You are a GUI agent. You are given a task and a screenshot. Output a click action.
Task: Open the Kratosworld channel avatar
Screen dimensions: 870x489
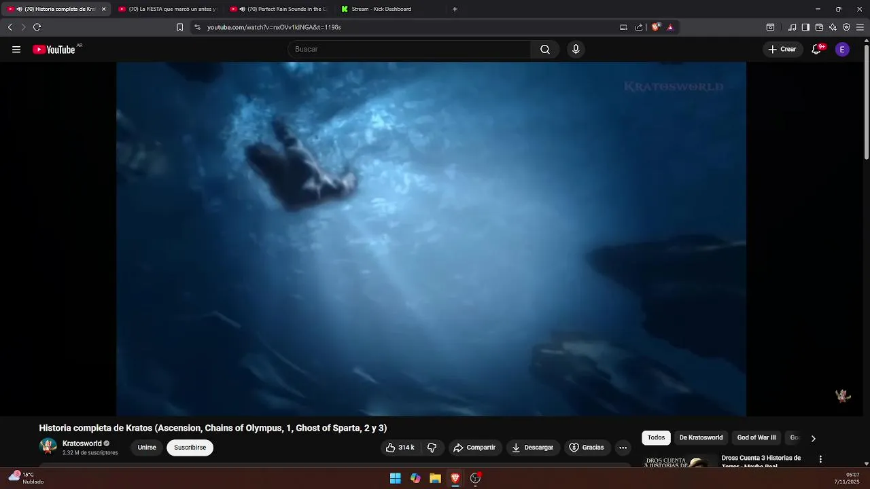pos(48,447)
